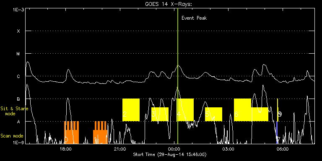The width and height of the screenshot is (322, 161).
Task: Click the 'Scan mode' legend label
Action: click(x=12, y=136)
